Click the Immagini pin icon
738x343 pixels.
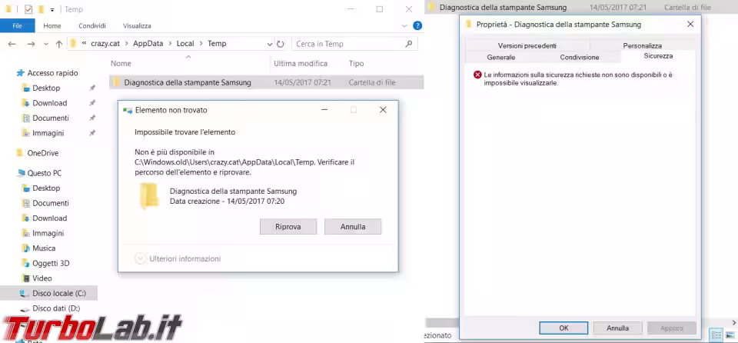[92, 133]
